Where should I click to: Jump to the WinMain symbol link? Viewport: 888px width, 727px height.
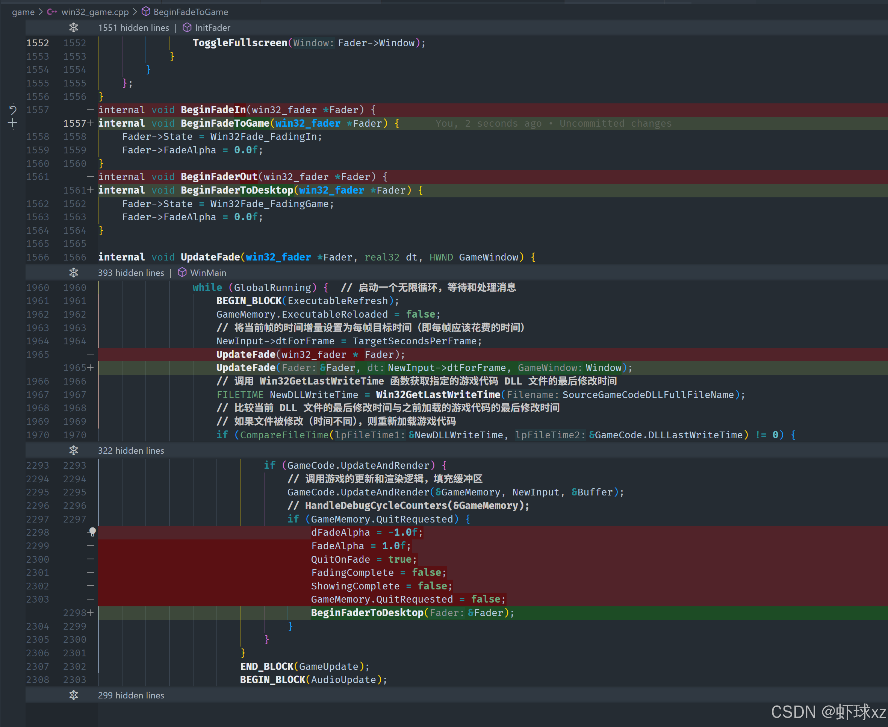tap(208, 273)
